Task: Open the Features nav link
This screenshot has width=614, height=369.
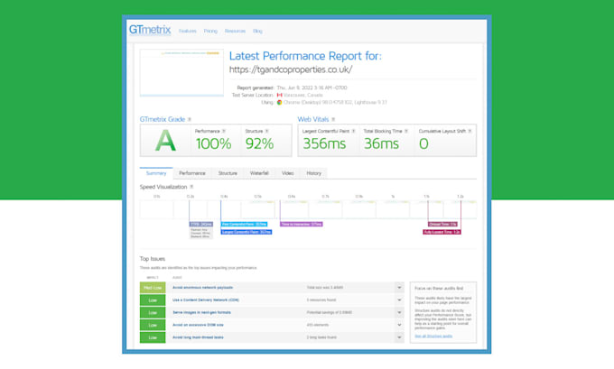Action: [x=188, y=31]
